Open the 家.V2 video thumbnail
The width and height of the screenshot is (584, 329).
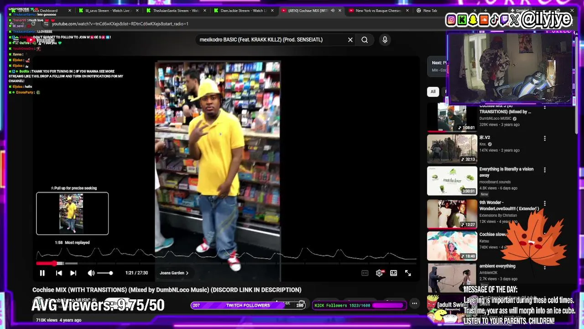click(452, 149)
